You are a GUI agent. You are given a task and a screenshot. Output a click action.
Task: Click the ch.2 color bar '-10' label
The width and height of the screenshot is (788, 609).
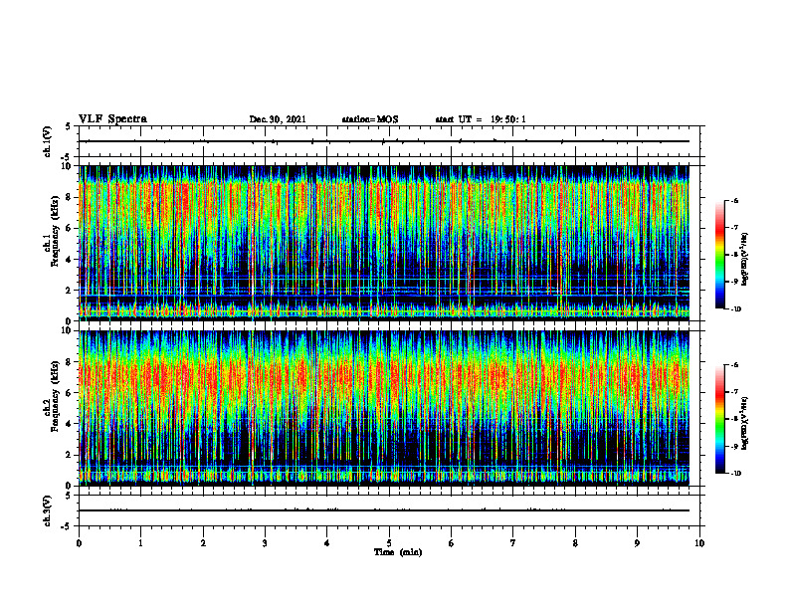click(735, 474)
